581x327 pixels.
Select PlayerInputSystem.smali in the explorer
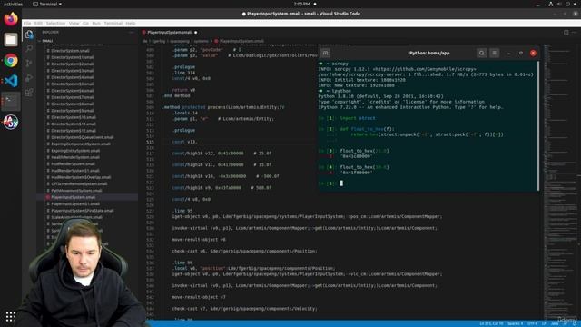pos(73,197)
